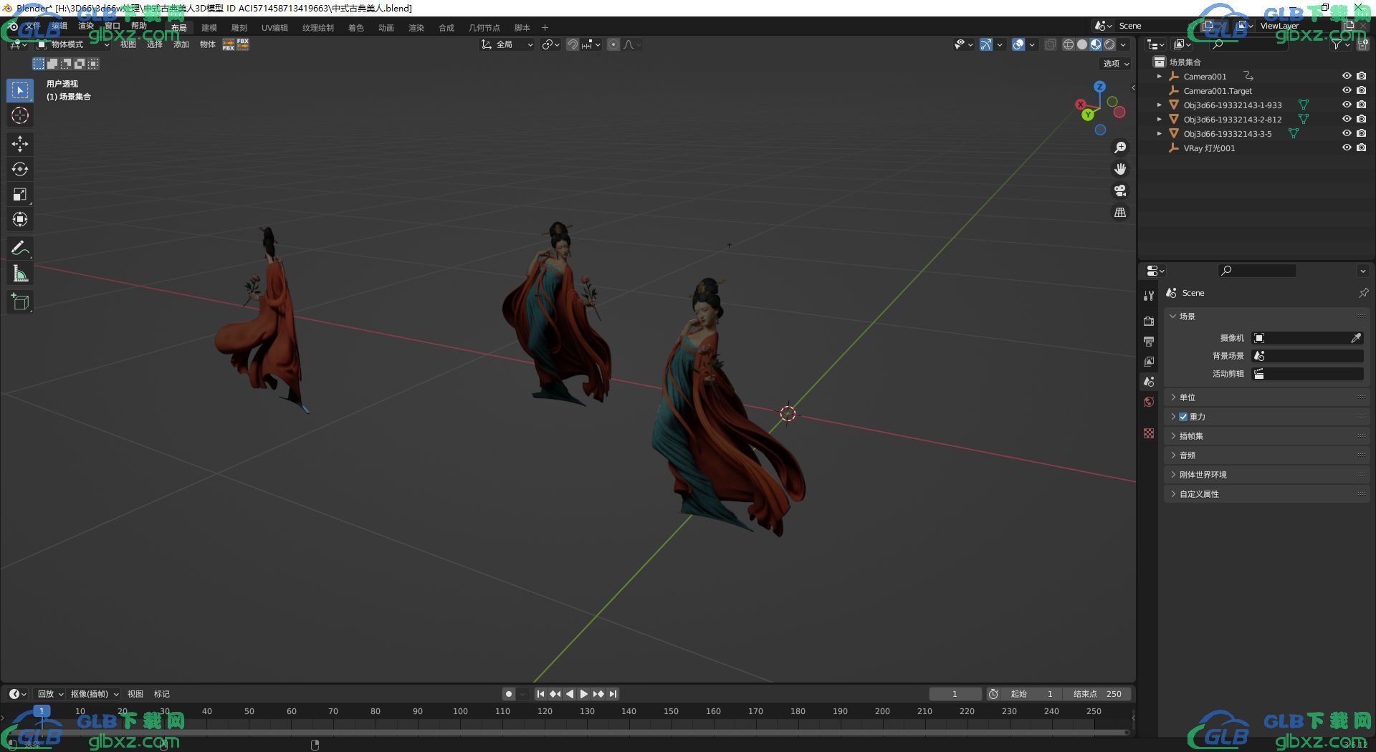This screenshot has height=752, width=1376.
Task: Open the 物体模式 mode dropdown
Action: coord(73,44)
